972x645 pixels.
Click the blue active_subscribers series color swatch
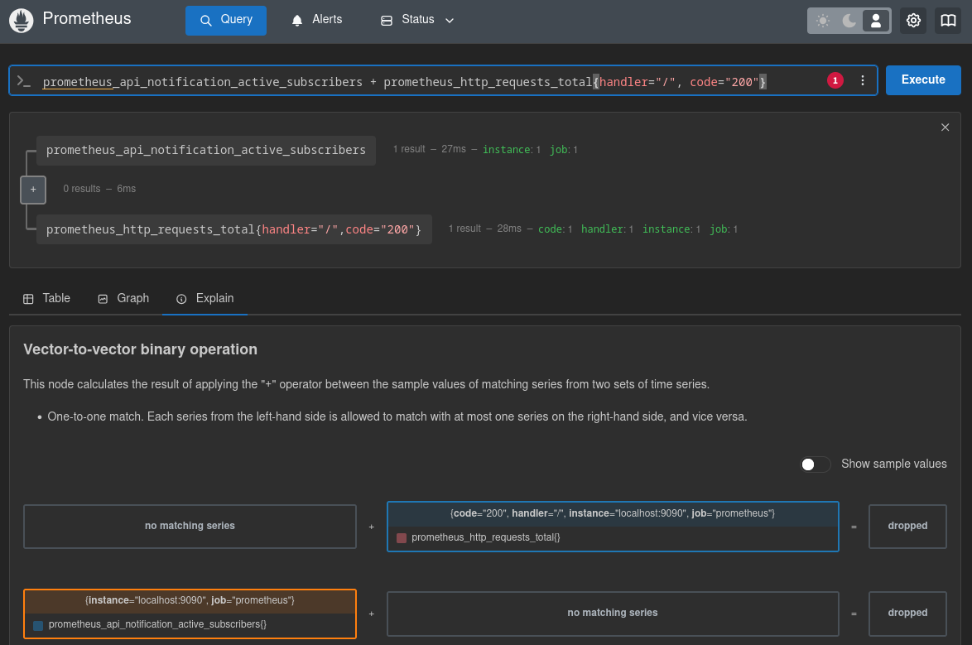point(38,625)
